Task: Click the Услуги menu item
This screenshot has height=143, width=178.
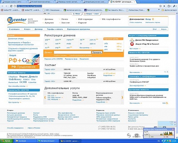Action: [27, 29]
